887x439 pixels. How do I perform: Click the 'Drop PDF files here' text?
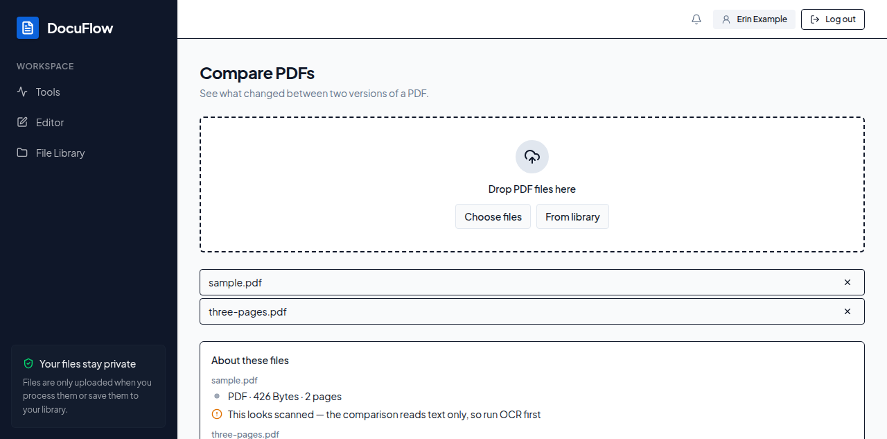point(532,189)
